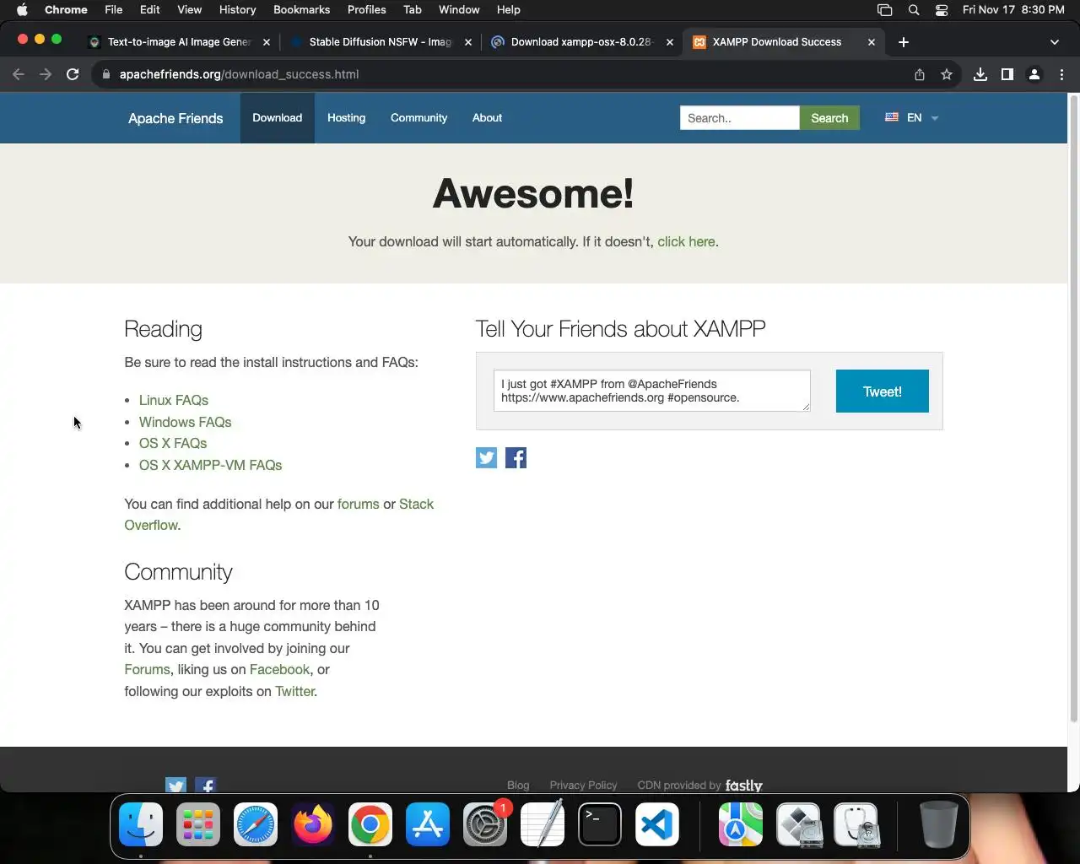Open System Settings from the Dock

coord(485,824)
